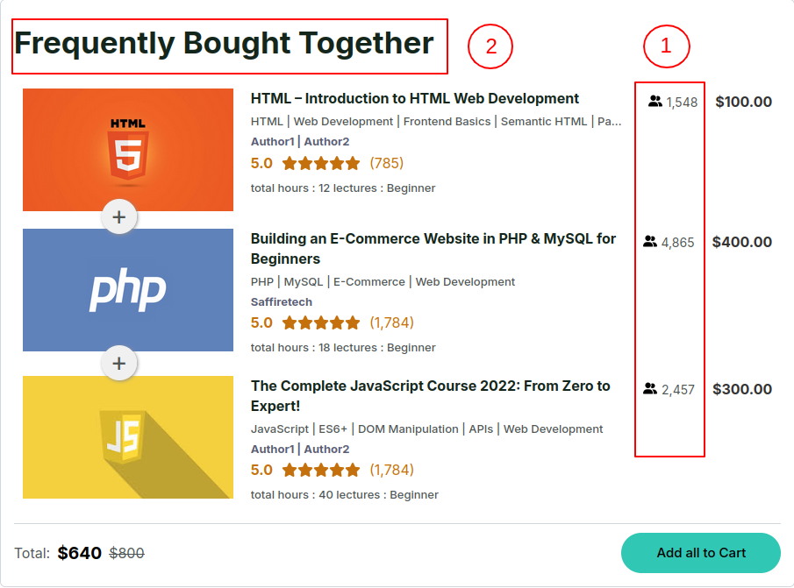
Task: Click the Frequently Bought Together heading
Action: [x=225, y=43]
